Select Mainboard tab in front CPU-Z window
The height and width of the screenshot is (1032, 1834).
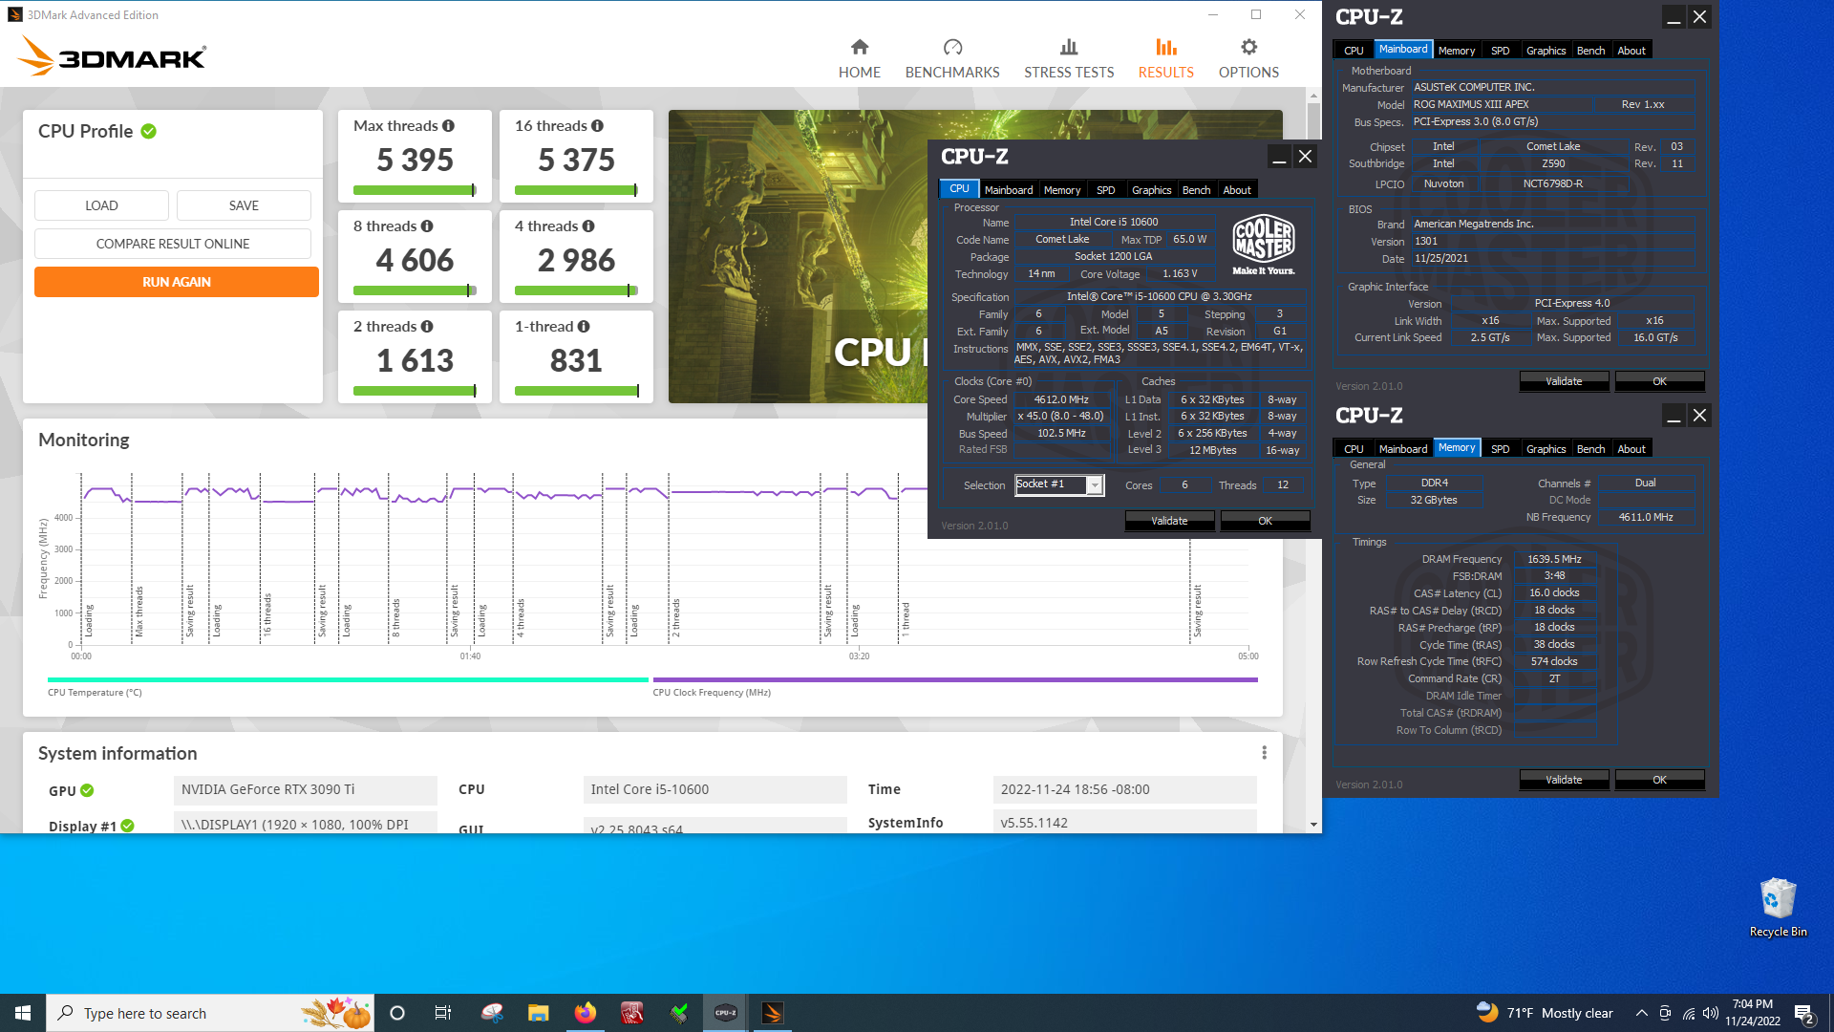click(1009, 190)
